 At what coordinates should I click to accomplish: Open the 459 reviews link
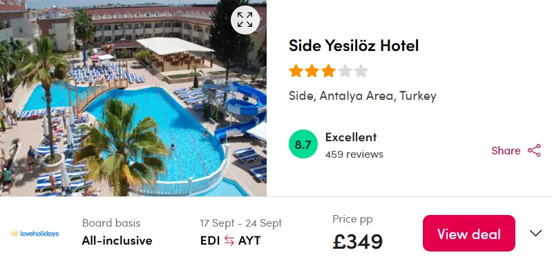click(x=354, y=154)
